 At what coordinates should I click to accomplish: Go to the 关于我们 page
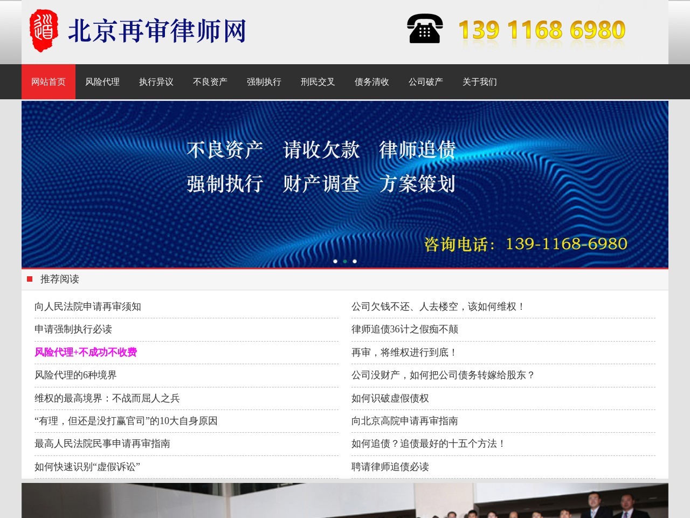[x=480, y=82]
